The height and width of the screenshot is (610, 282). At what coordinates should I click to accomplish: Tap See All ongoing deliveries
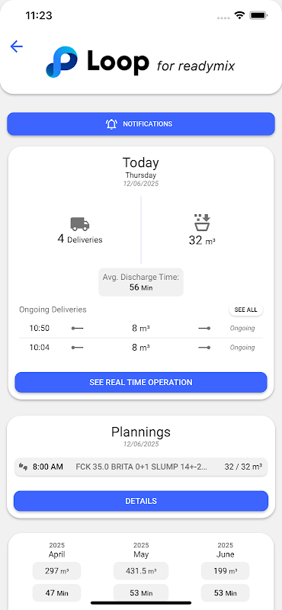tap(246, 310)
